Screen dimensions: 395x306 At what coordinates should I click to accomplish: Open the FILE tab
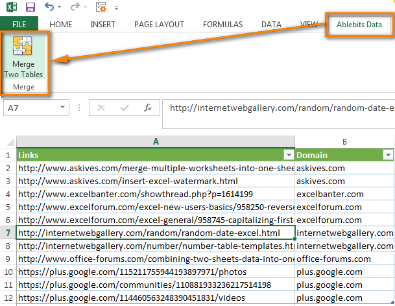pyautogui.click(x=19, y=25)
